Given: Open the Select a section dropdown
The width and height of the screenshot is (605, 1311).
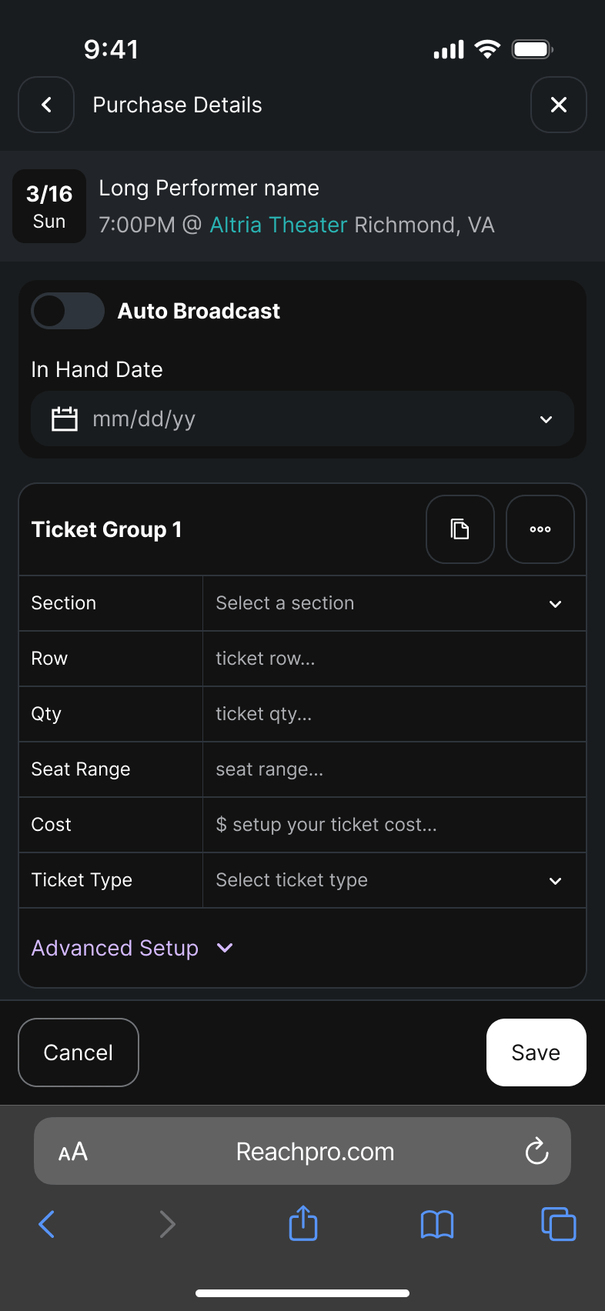Looking at the screenshot, I should point(394,603).
